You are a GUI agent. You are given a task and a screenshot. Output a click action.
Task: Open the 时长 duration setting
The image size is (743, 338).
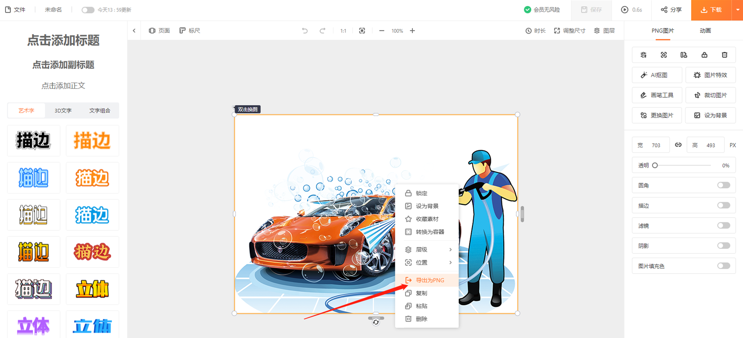[x=535, y=31]
